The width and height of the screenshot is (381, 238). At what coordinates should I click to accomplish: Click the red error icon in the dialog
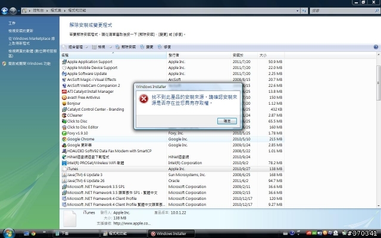coord(143,99)
